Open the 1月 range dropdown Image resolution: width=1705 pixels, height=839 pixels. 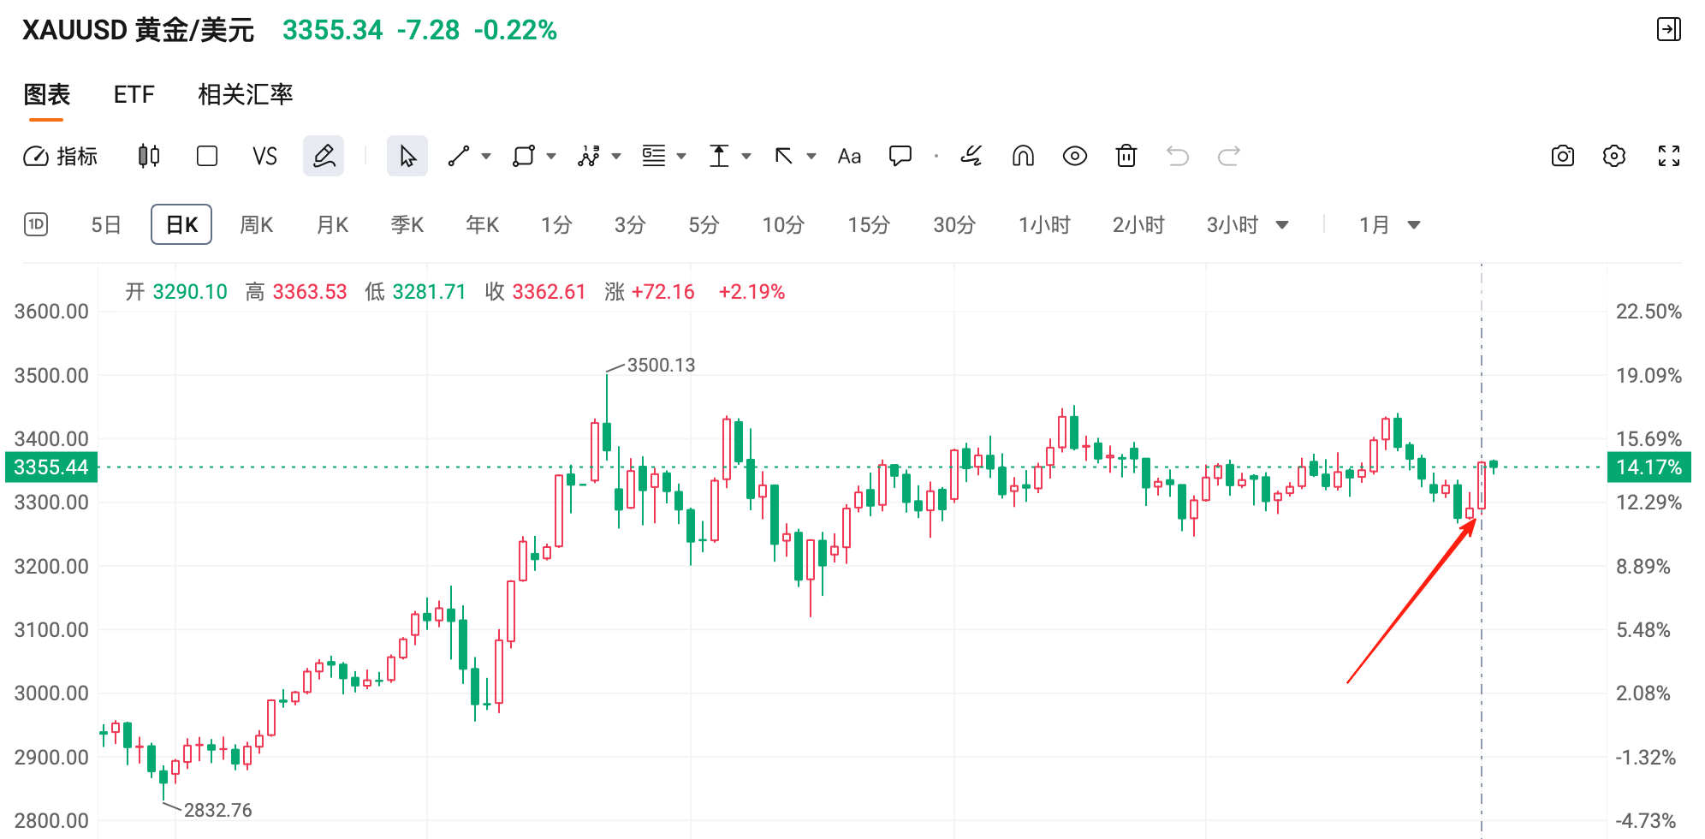pyautogui.click(x=1389, y=224)
